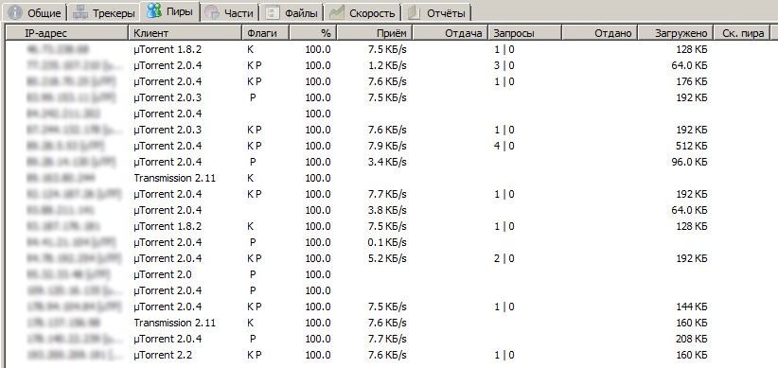
Task: Sort peers by Клиент column header
Action: (x=186, y=33)
